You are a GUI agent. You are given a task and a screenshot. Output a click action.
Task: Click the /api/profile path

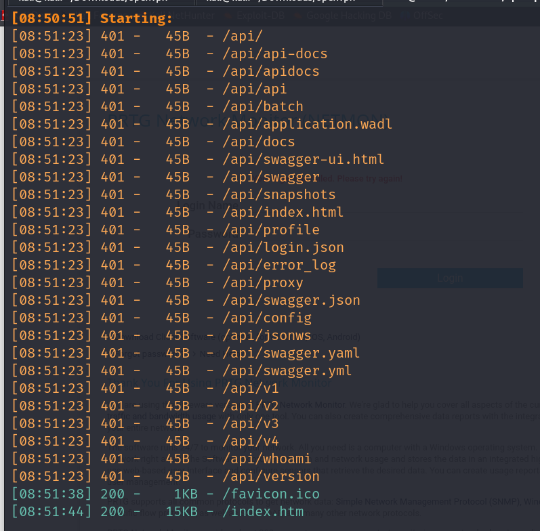tap(271, 230)
